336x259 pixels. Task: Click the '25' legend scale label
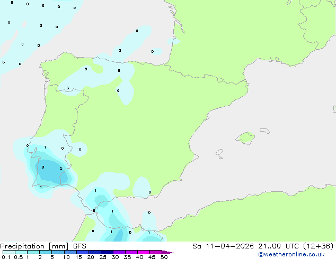pos(103,257)
